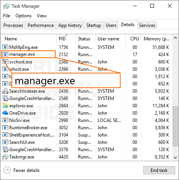Open the File menu

click(x=7, y=16)
